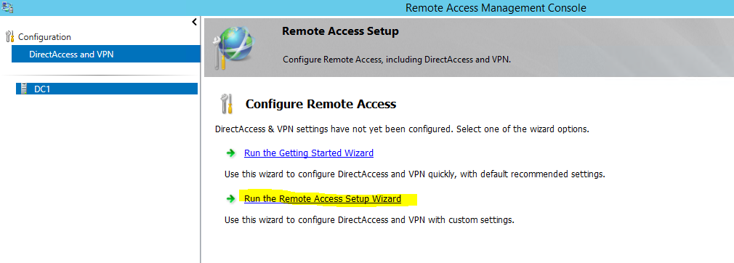Click the Configuration wrench icon
This screenshot has width=734, height=263.
click(10, 37)
